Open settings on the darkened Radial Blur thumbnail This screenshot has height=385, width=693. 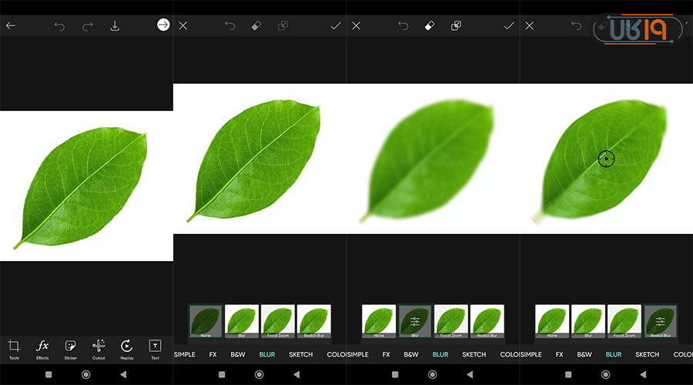(x=660, y=321)
